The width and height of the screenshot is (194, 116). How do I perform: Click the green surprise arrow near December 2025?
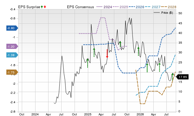pos(138,51)
